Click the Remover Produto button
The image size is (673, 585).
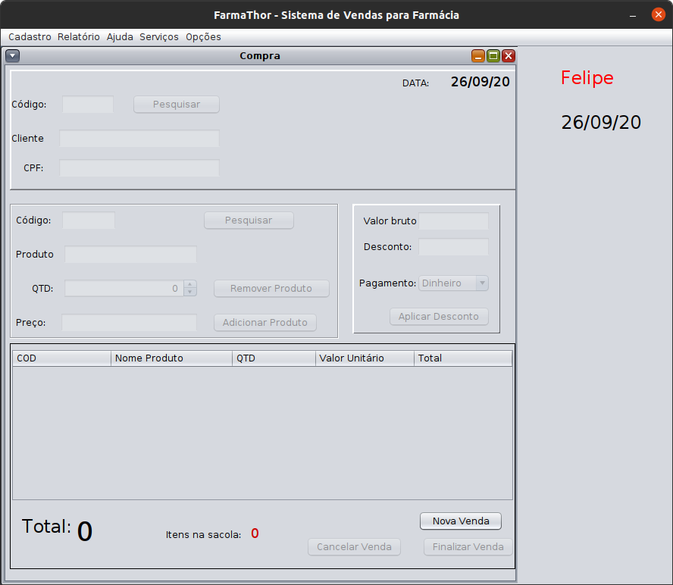pos(271,289)
